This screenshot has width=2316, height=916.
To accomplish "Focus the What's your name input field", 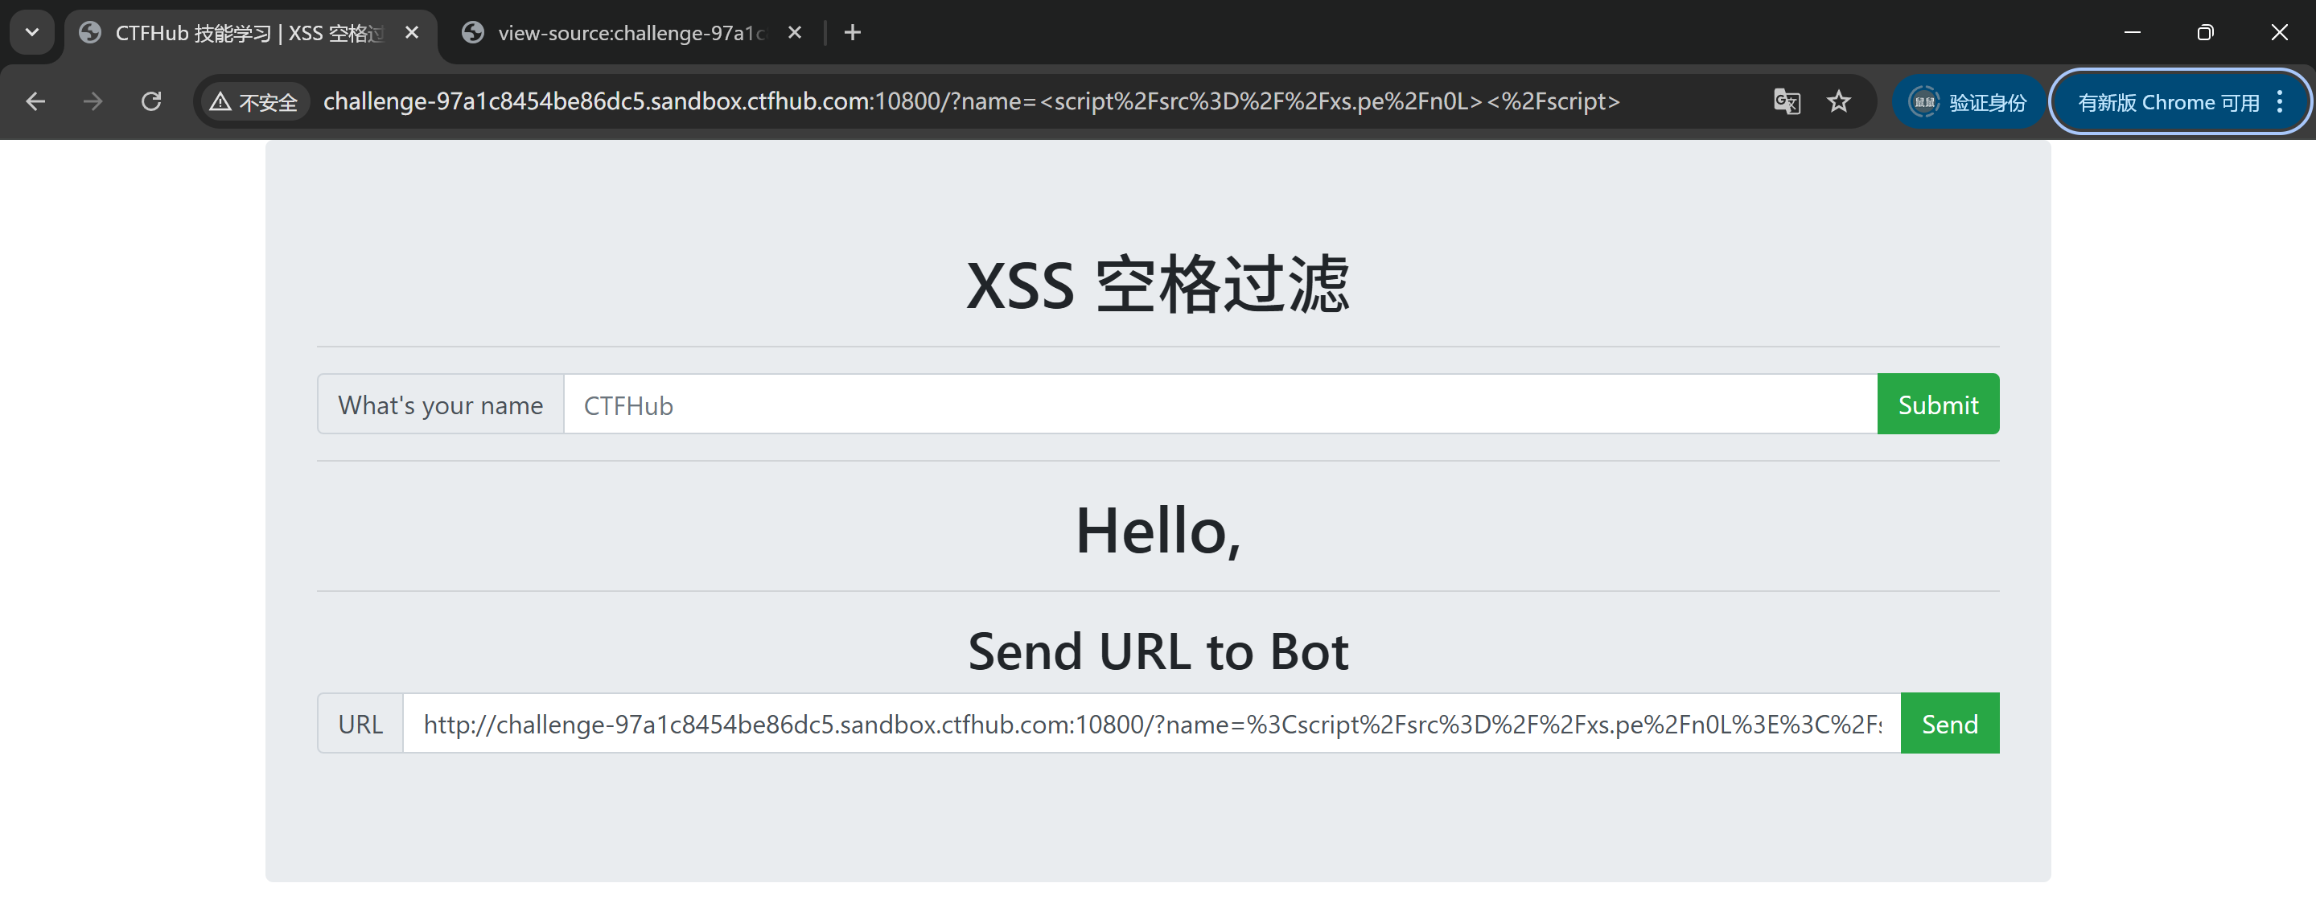I will [x=1219, y=405].
